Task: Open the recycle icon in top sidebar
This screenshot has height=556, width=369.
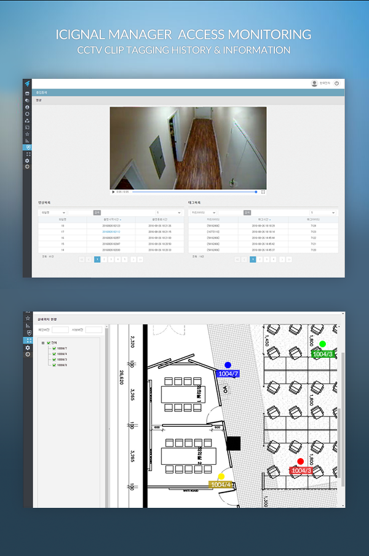Action: [27, 121]
